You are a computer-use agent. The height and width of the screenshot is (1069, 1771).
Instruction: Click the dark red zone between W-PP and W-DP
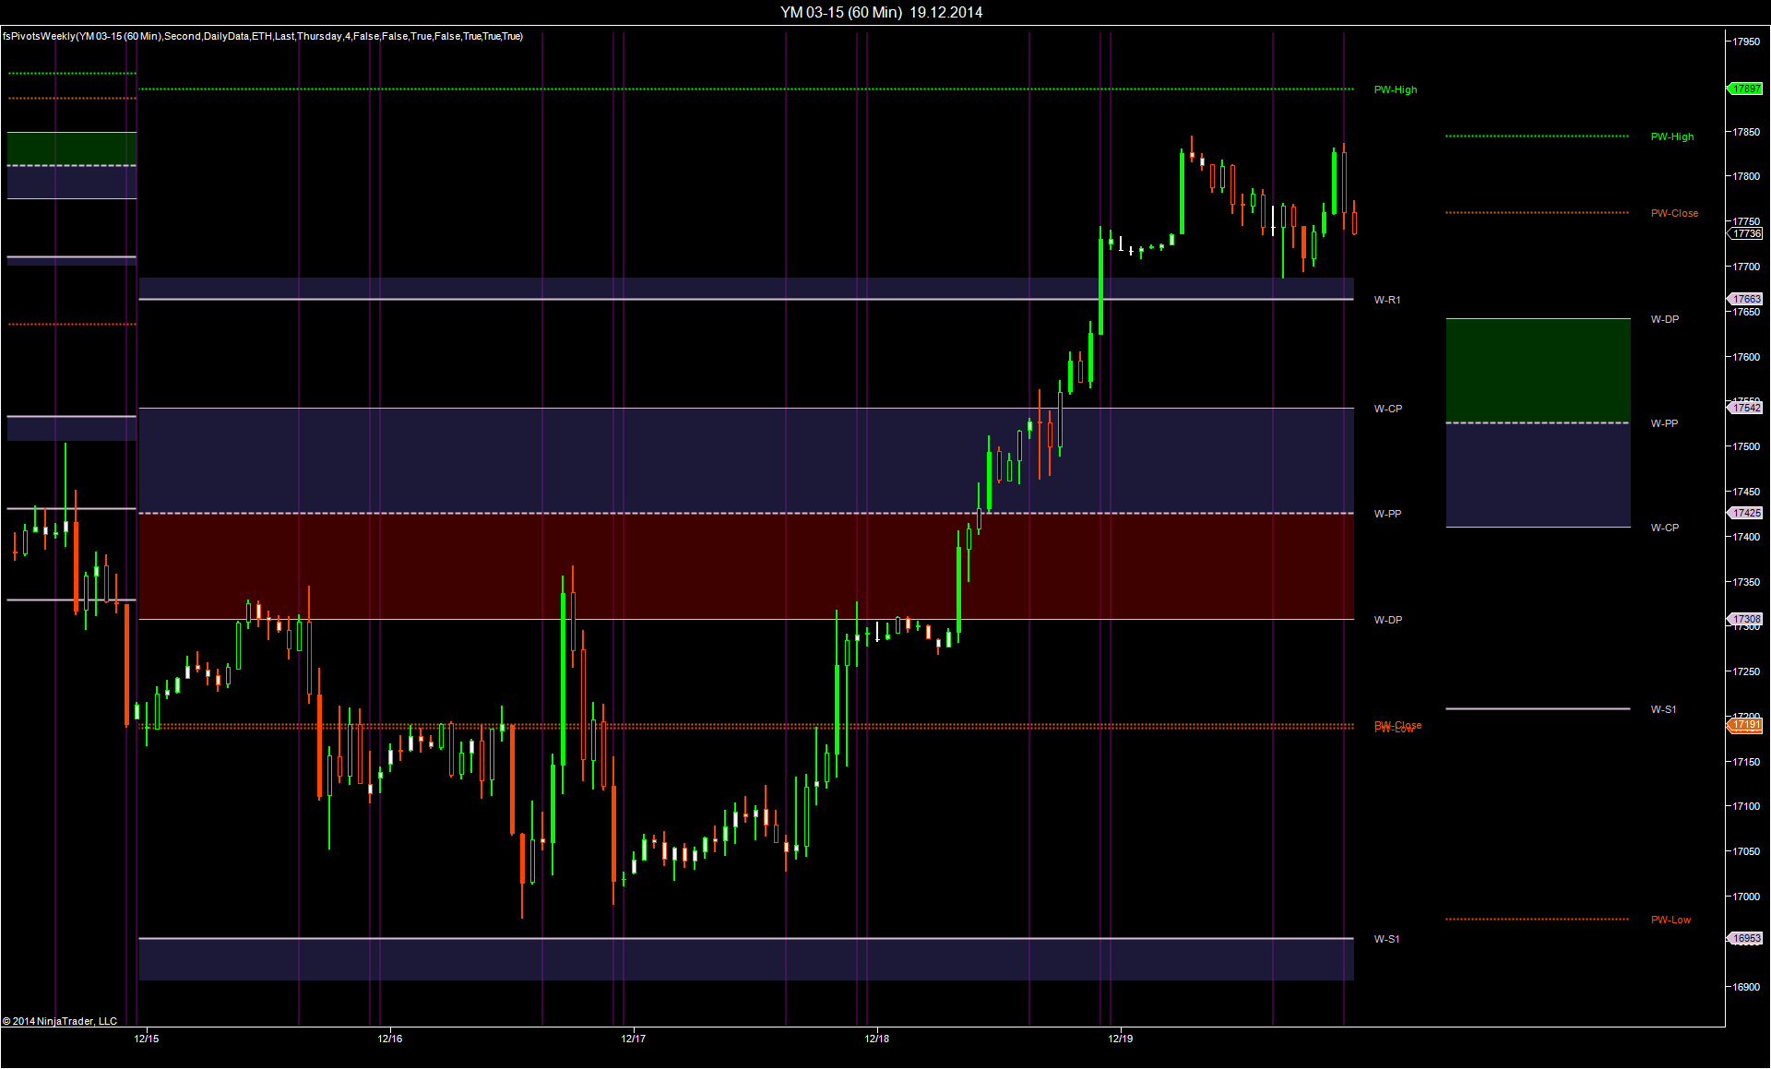pyautogui.click(x=738, y=565)
